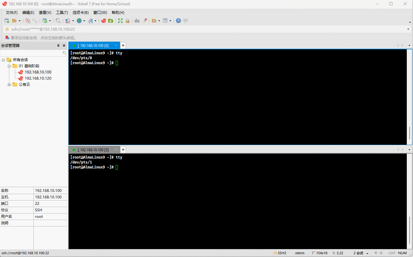Collapse the 01 基础阶段 folder

9,66
